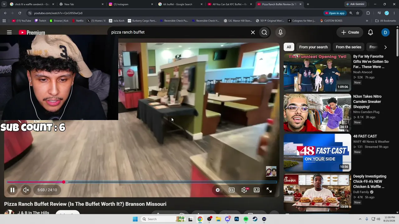This screenshot has width=399, height=224.
Task: Show hidden system tray icons
Action: (x=360, y=219)
